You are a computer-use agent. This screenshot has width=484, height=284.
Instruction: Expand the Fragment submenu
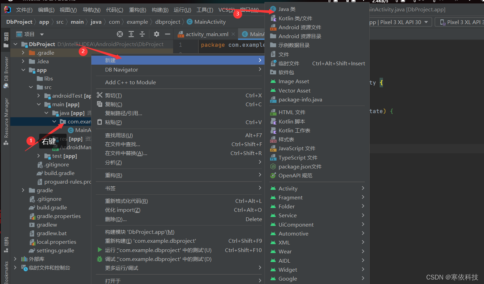(316, 197)
